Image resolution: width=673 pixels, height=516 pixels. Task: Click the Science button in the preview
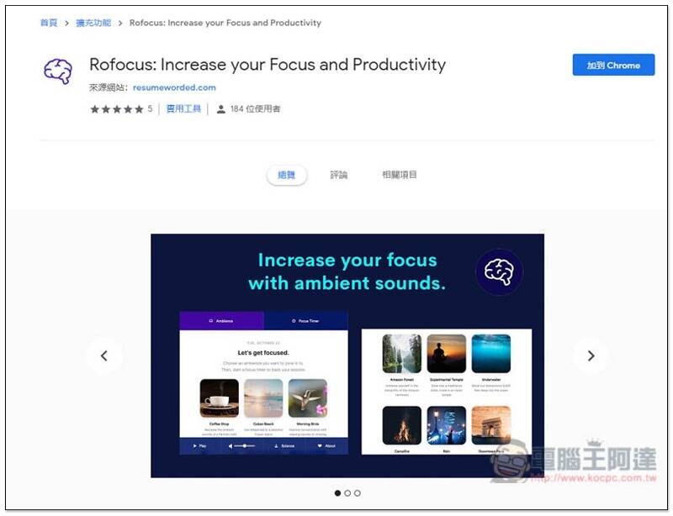click(284, 446)
